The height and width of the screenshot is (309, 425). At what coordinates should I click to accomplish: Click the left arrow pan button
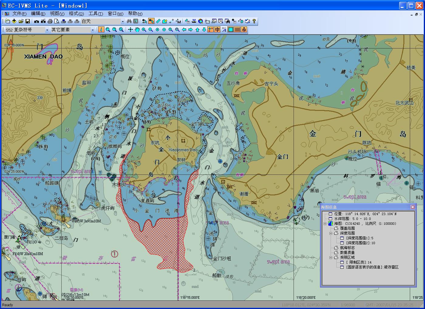pyautogui.click(x=184, y=30)
